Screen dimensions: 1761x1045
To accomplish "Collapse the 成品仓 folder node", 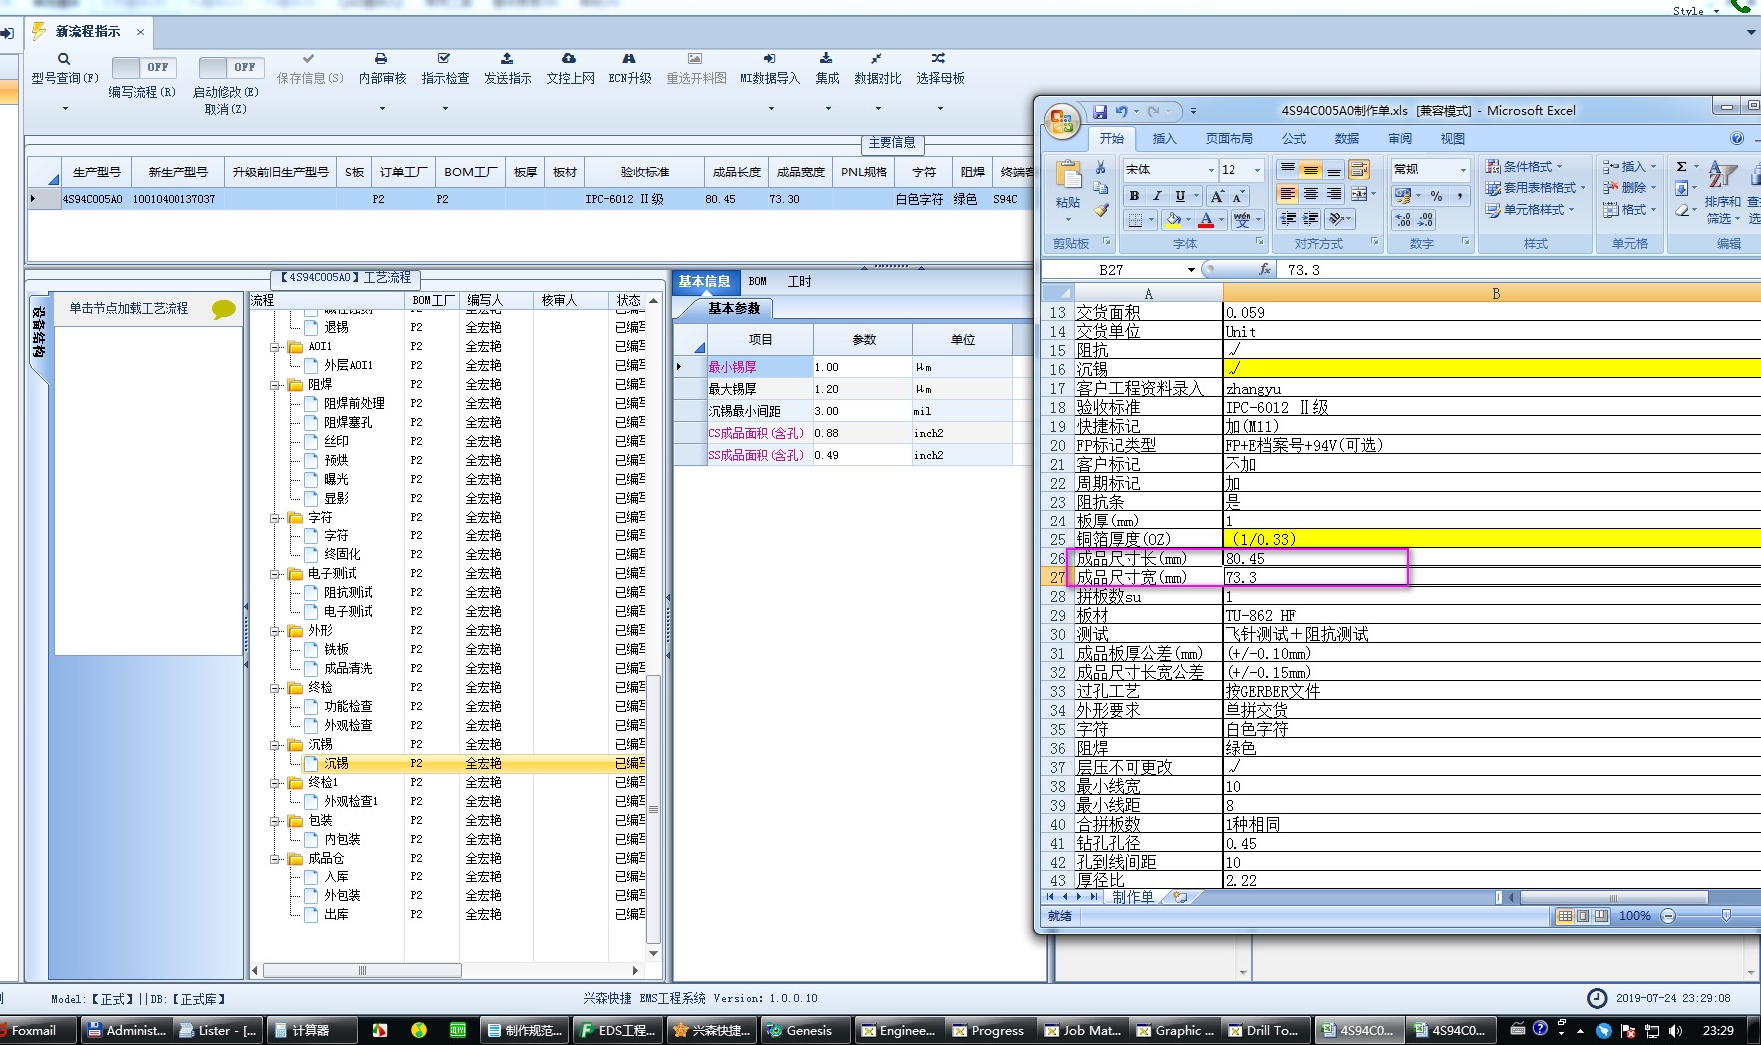I will coord(276,859).
